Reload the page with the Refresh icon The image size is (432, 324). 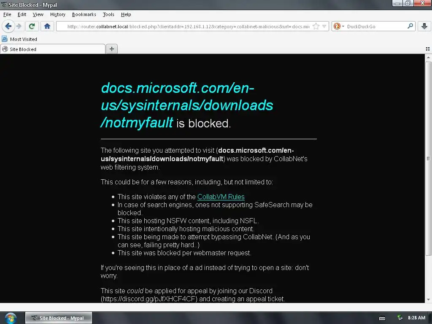[x=32, y=26]
